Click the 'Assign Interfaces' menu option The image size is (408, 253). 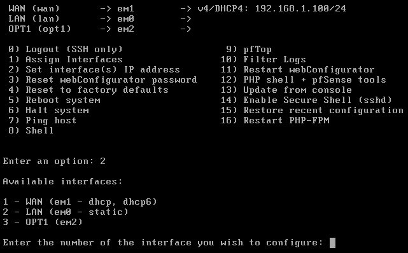click(66, 60)
